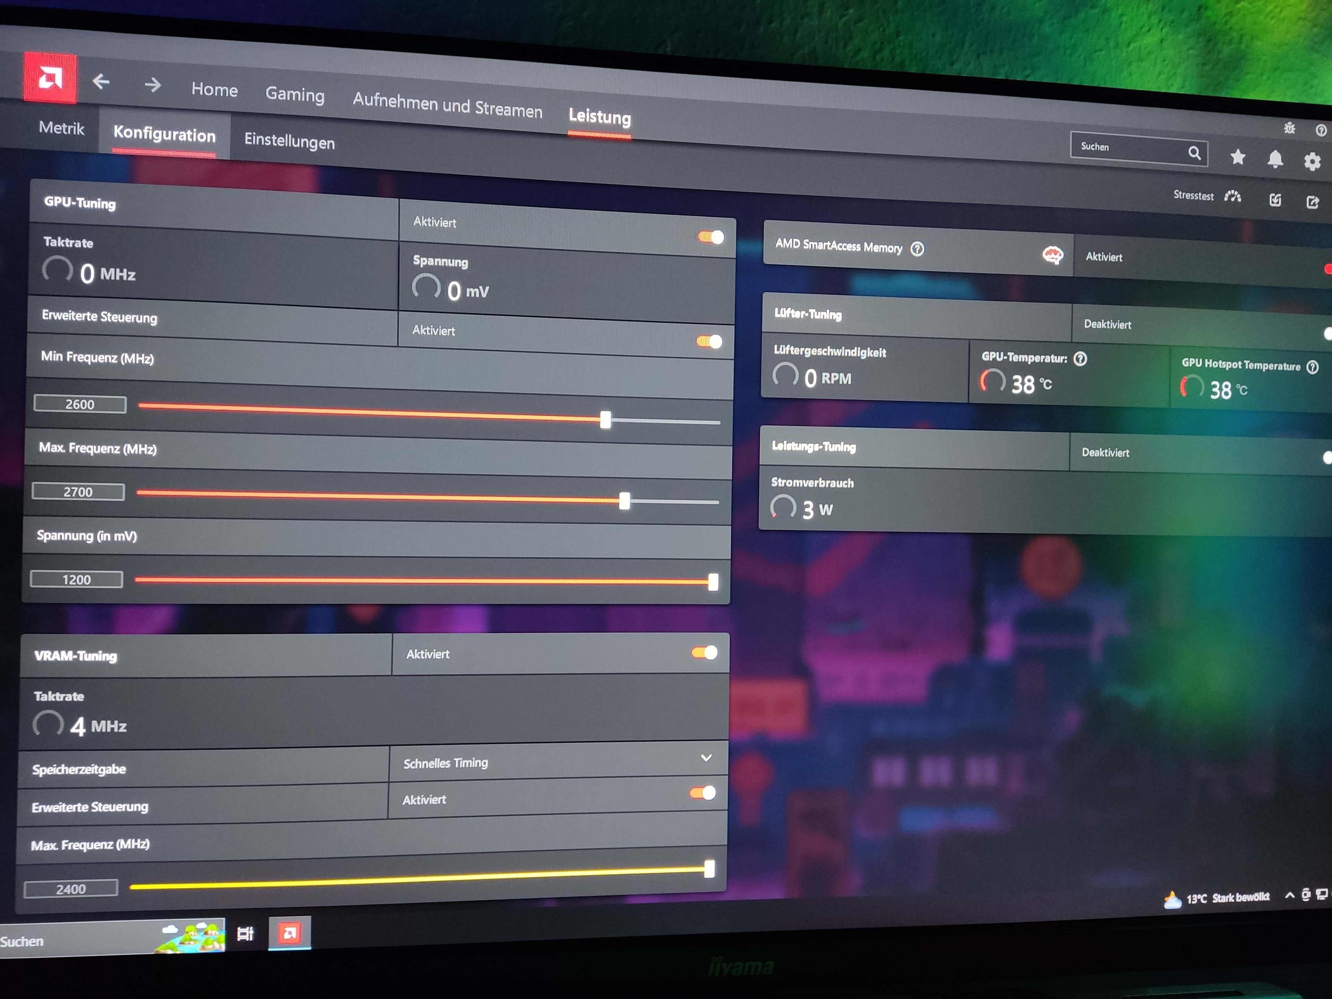Toggle GPU Erweiterte Steuerung switch
The width and height of the screenshot is (1332, 999).
point(709,342)
